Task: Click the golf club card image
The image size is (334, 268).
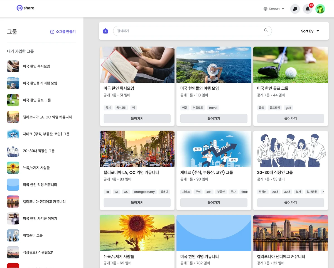Action: (291, 65)
